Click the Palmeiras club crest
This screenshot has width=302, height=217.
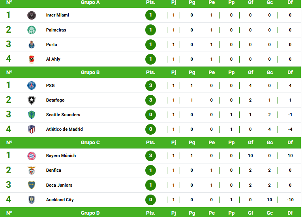32,30
